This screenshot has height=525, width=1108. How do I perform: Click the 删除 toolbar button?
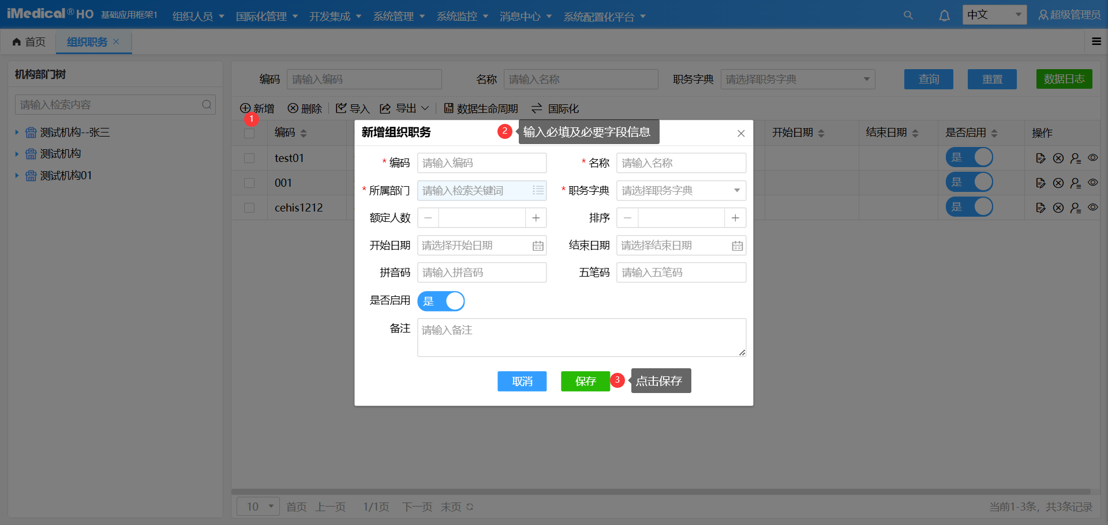point(305,108)
